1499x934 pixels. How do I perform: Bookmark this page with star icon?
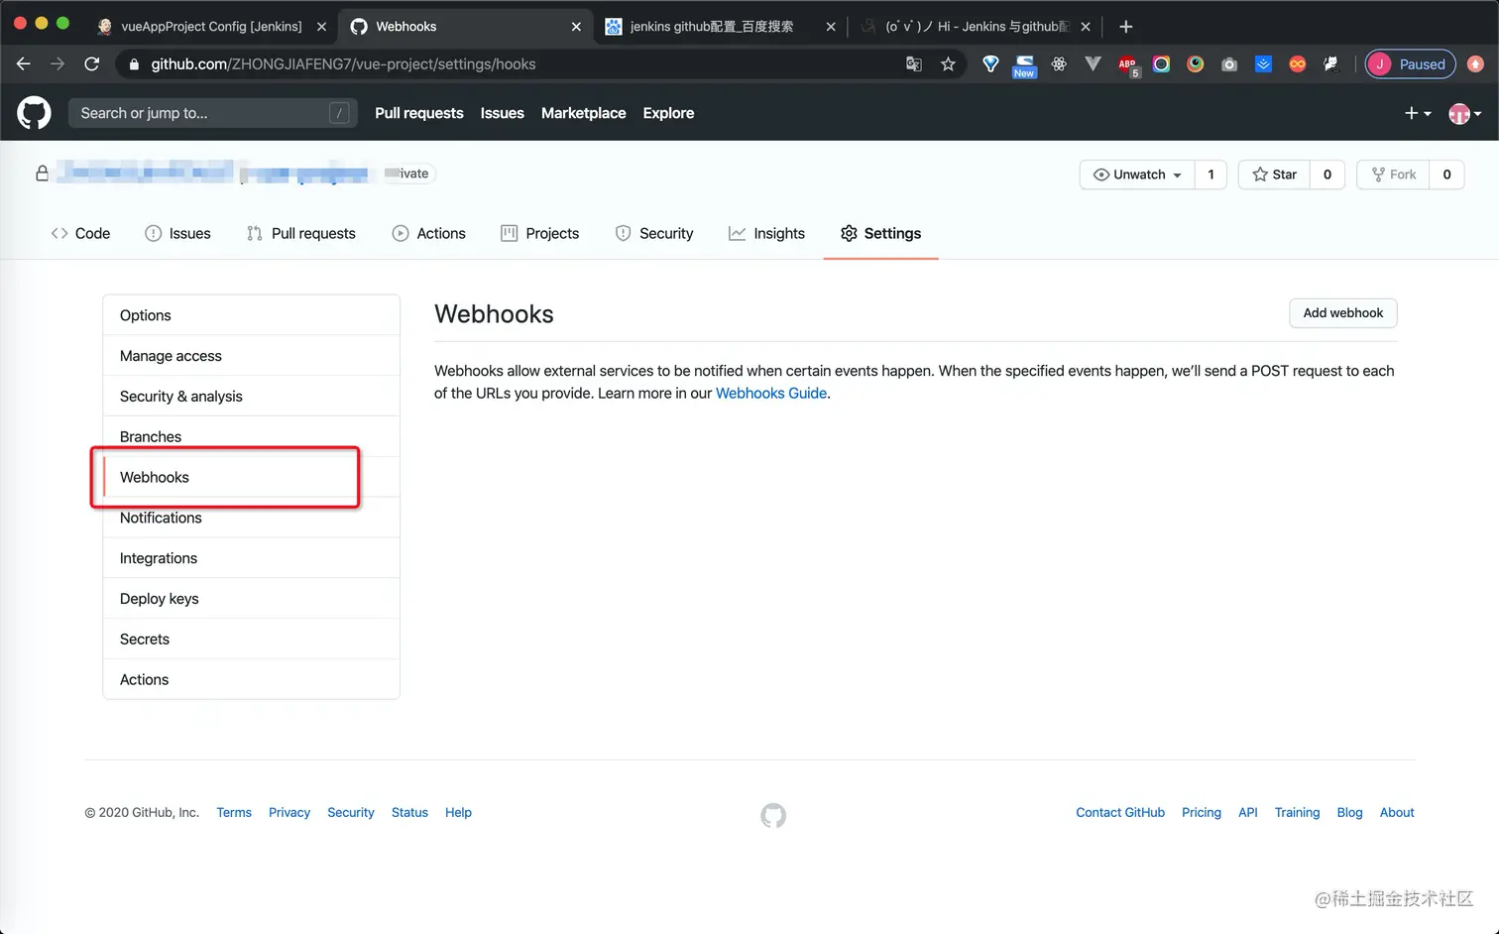point(948,64)
